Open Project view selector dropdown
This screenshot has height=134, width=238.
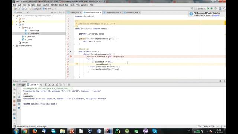pos(21,12)
